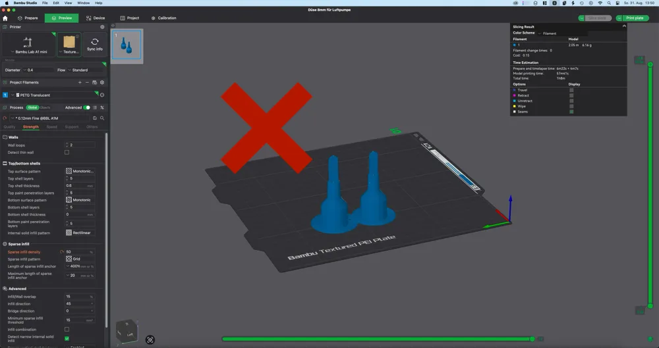The width and height of the screenshot is (659, 348).
Task: Click the Print plate button
Action: pyautogui.click(x=635, y=18)
